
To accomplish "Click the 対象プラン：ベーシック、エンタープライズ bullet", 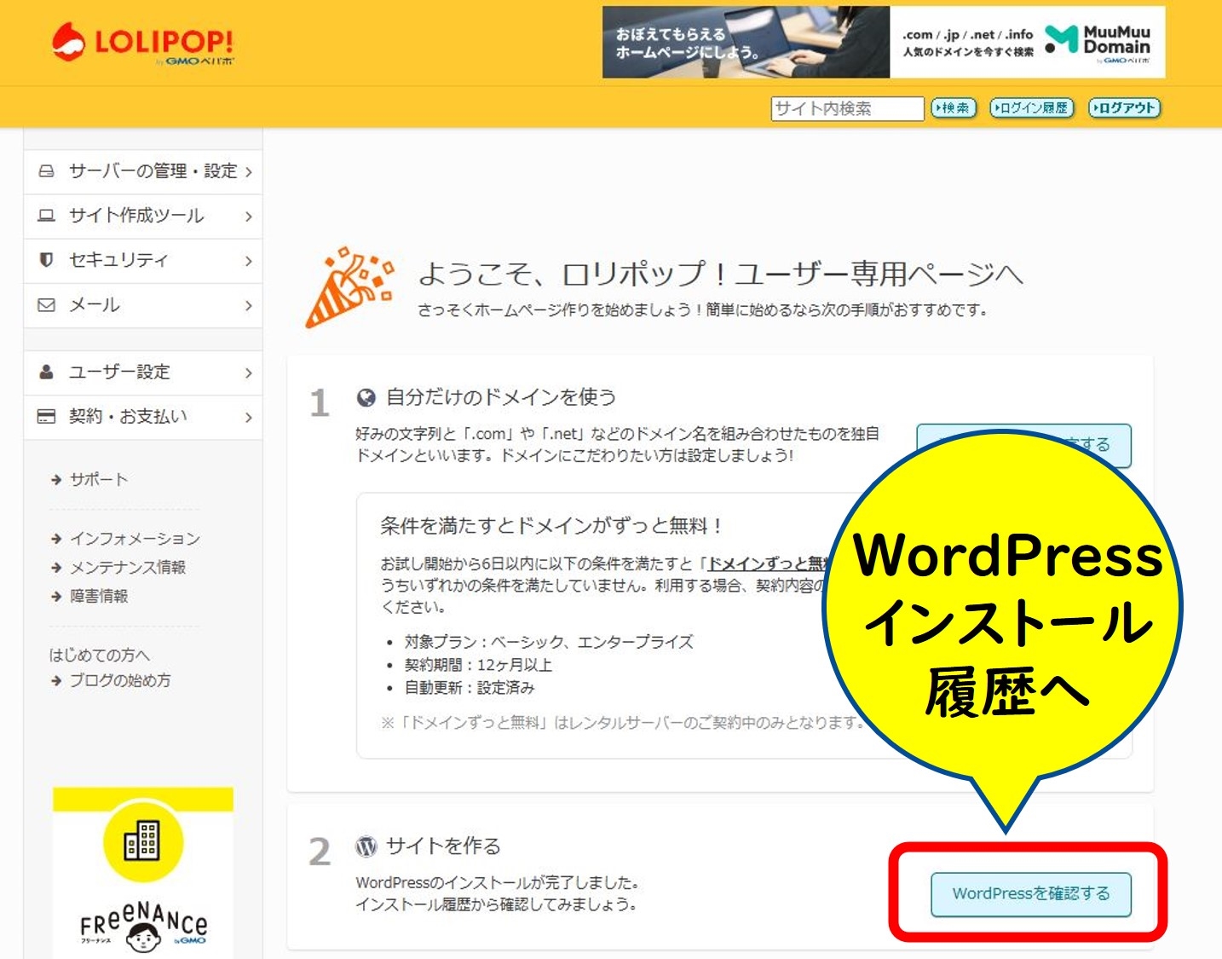I will [x=549, y=642].
